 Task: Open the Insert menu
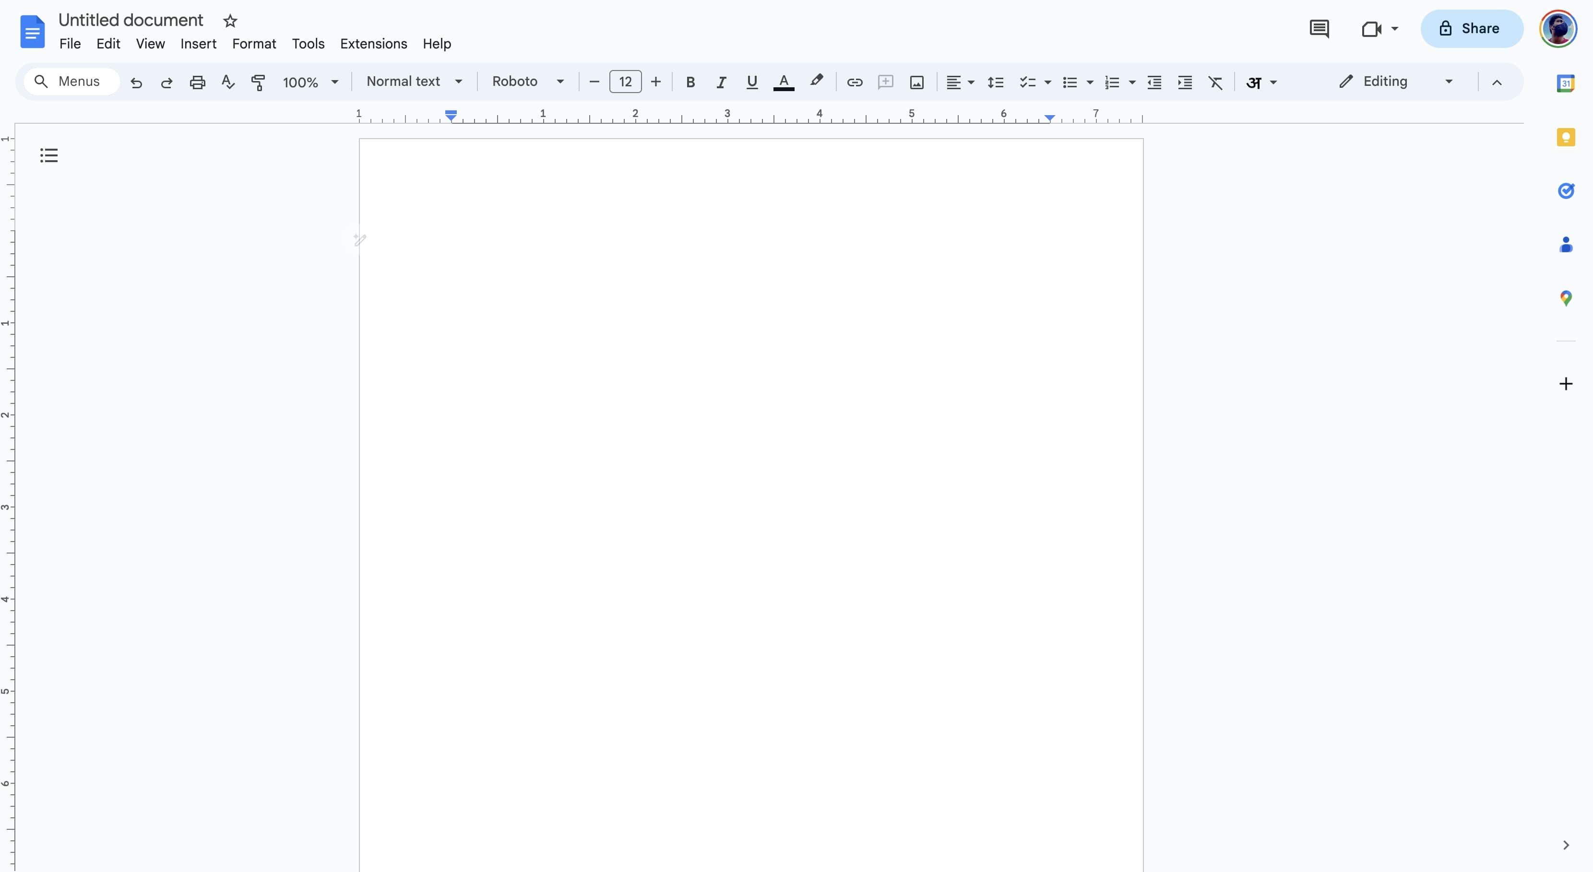pyautogui.click(x=199, y=43)
